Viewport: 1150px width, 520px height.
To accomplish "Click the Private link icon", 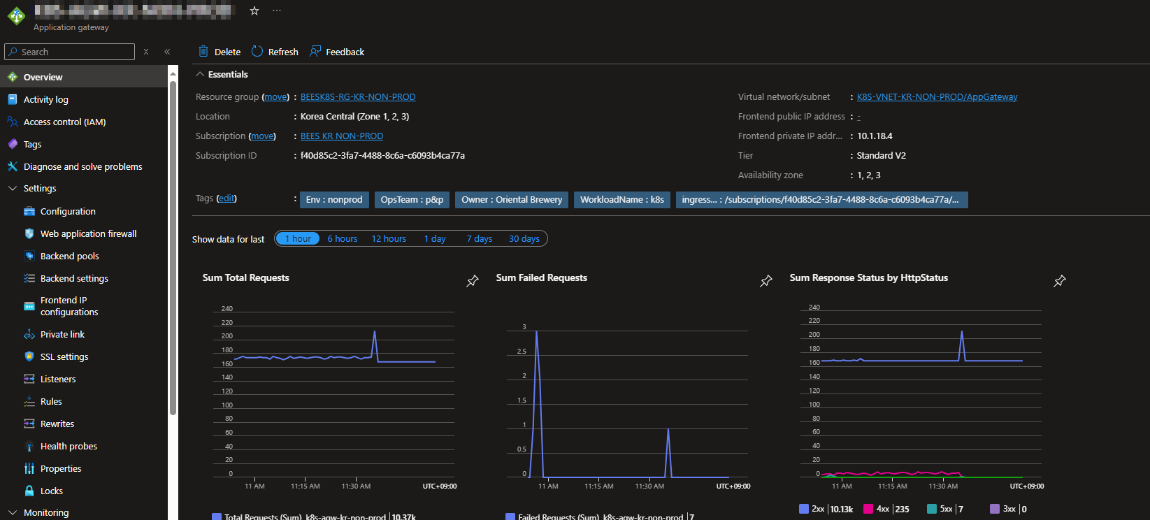I will coord(29,334).
